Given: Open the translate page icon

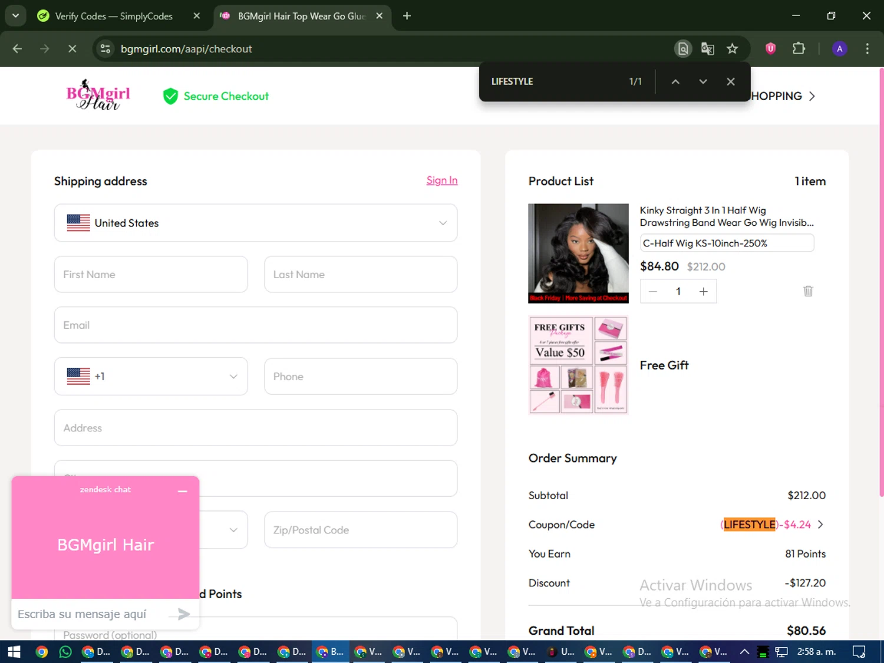Looking at the screenshot, I should coord(708,49).
